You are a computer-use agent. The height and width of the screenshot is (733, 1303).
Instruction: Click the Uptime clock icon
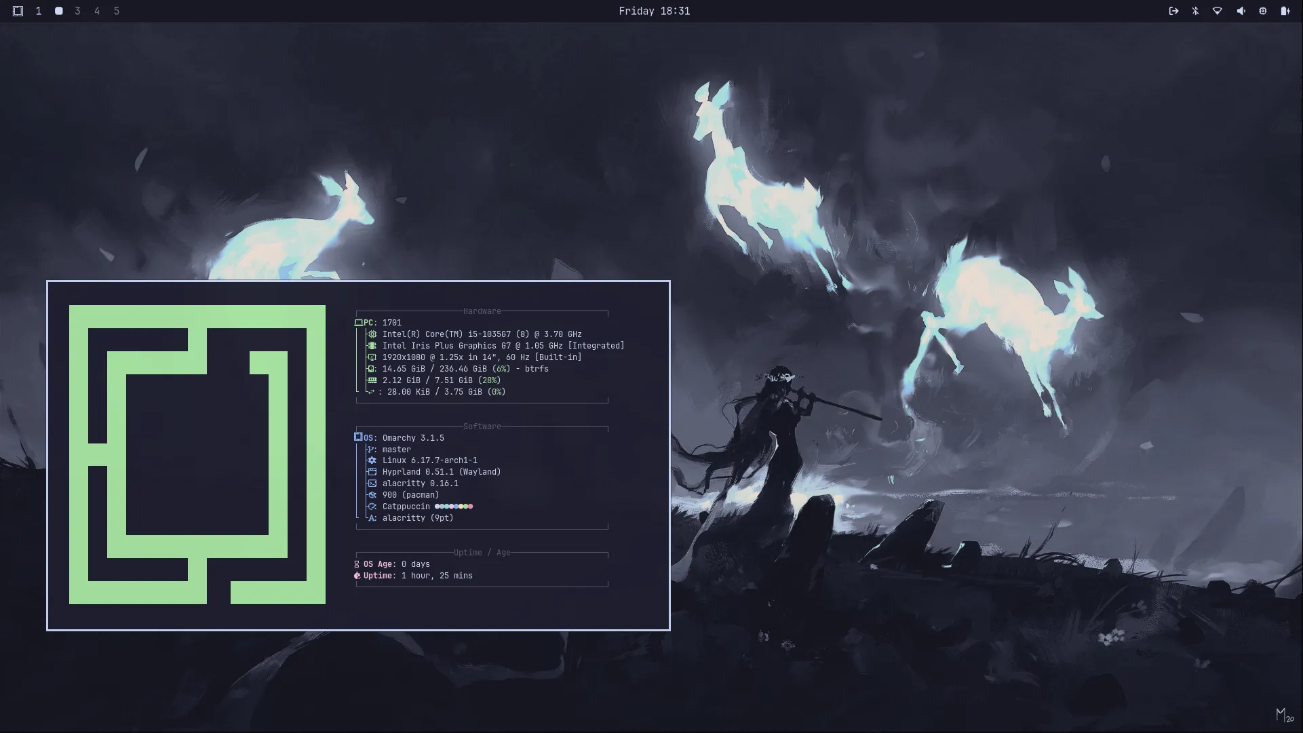357,576
